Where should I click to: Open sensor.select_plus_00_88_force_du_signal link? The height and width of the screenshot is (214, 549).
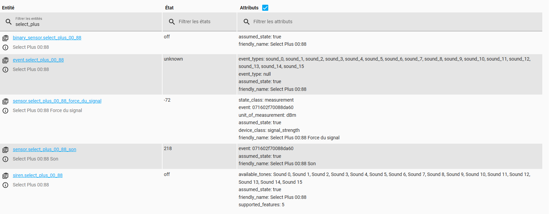57,101
